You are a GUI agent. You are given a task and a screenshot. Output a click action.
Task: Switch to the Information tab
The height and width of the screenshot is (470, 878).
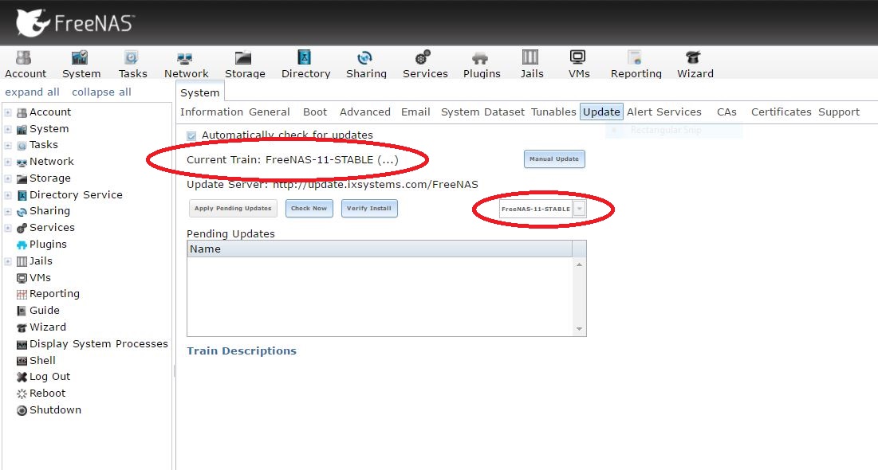click(211, 112)
